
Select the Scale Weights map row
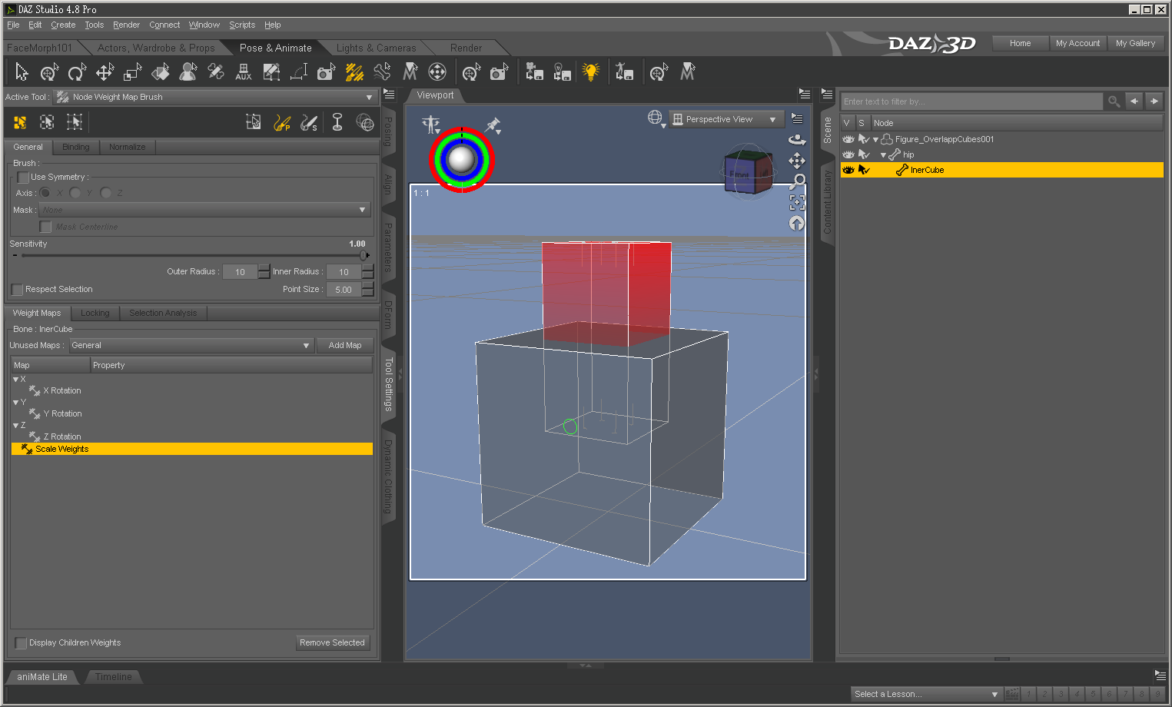click(192, 449)
